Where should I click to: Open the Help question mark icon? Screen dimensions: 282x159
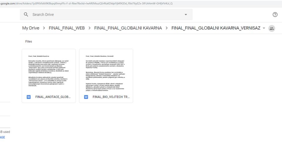coord(275,14)
